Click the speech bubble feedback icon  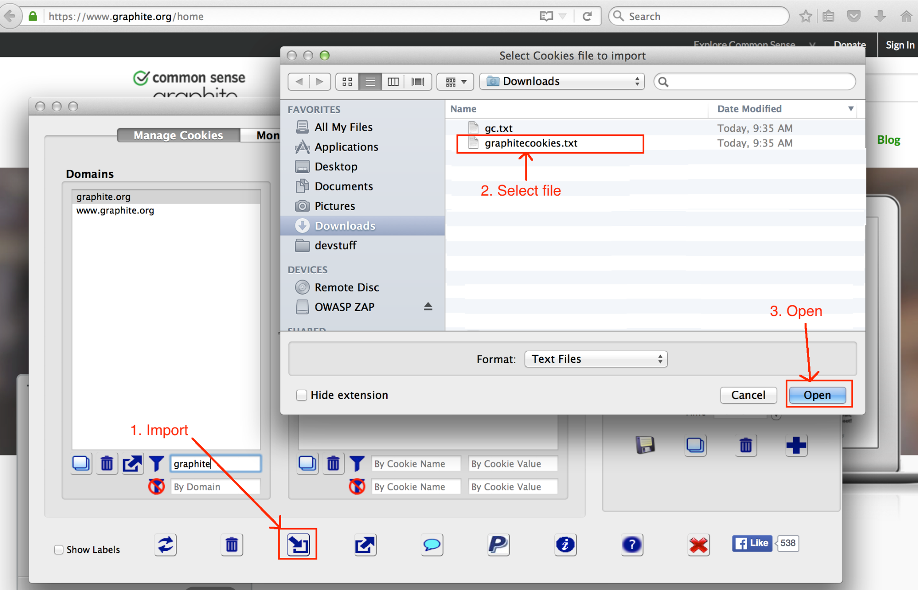(x=432, y=545)
